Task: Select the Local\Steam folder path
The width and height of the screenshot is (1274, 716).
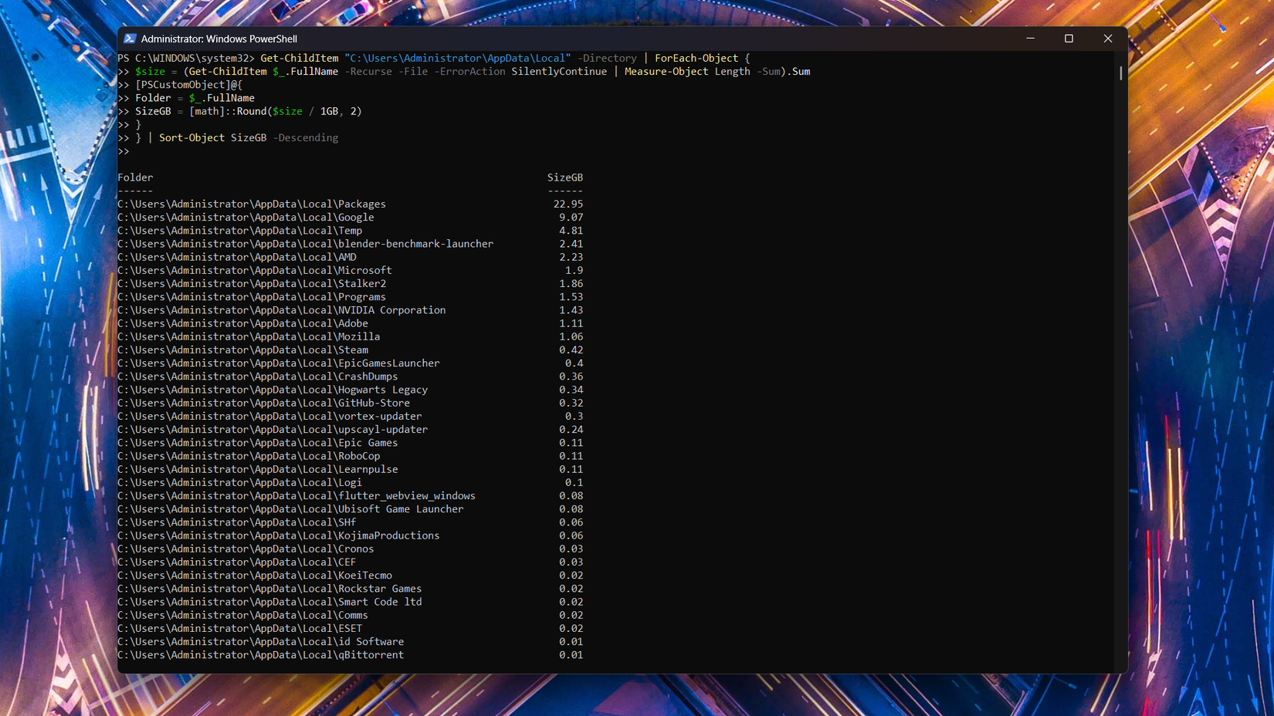Action: coord(242,350)
